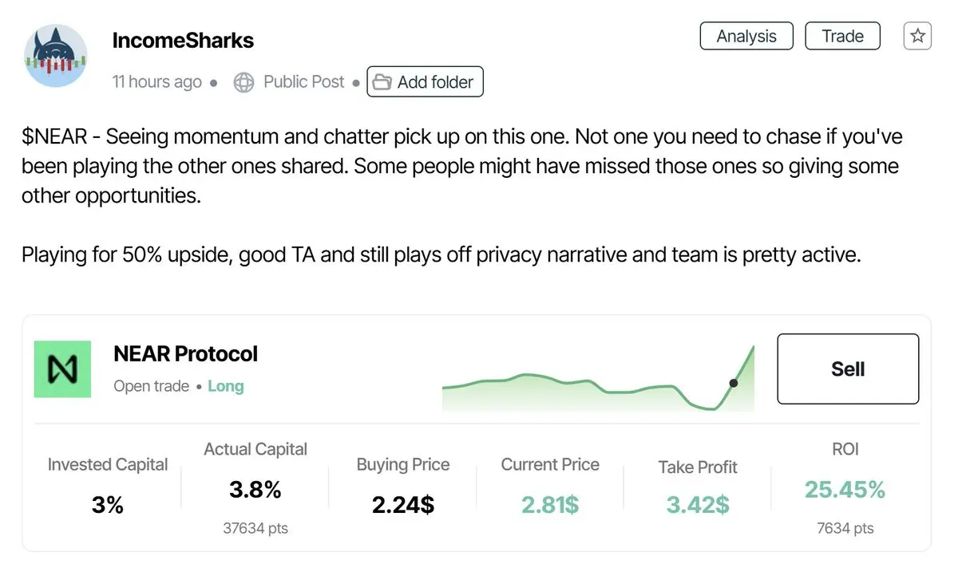Click the 2.24$ Buying Price value
The height and width of the screenshot is (568, 958).
click(x=403, y=504)
